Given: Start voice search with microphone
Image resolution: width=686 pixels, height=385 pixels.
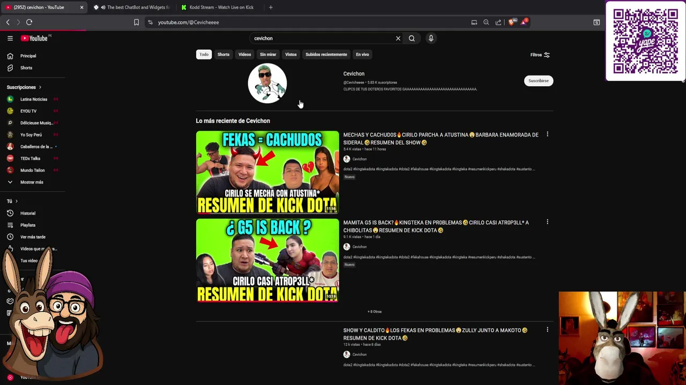Looking at the screenshot, I should pos(431,38).
